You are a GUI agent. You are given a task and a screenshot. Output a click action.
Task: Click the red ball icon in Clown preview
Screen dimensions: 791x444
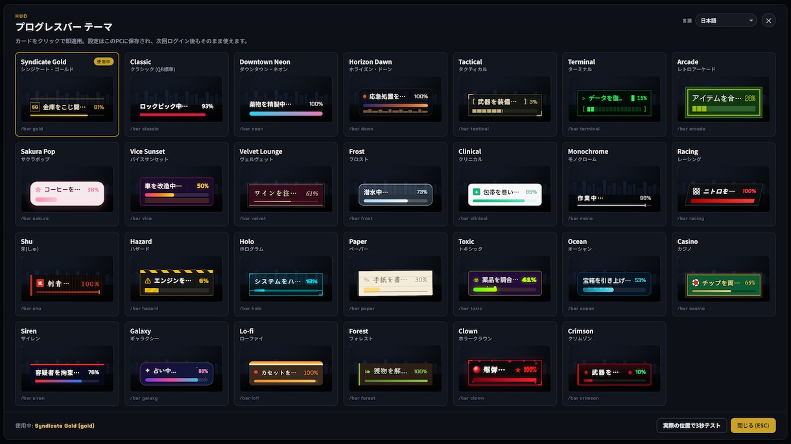pyautogui.click(x=476, y=370)
